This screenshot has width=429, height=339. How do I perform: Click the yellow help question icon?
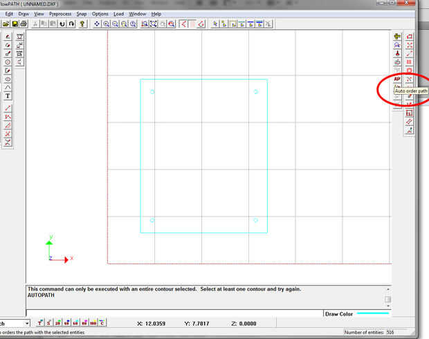pos(82,24)
